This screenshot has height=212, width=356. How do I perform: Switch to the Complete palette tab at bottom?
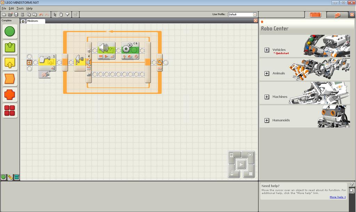[10, 177]
